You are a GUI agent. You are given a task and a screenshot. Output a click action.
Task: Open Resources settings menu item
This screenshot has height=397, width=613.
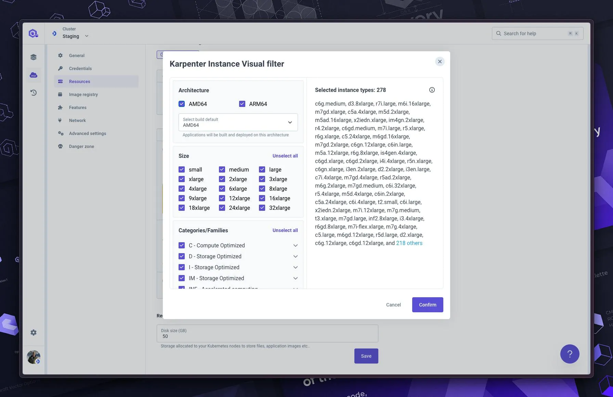(x=96, y=81)
